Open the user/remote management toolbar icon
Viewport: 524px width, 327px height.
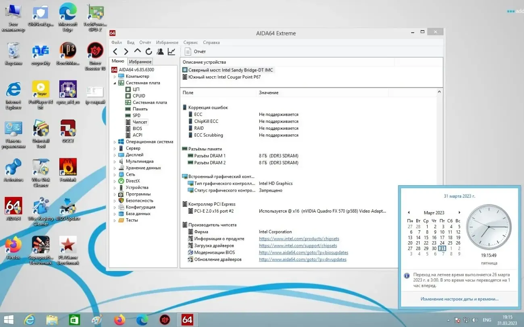(160, 52)
